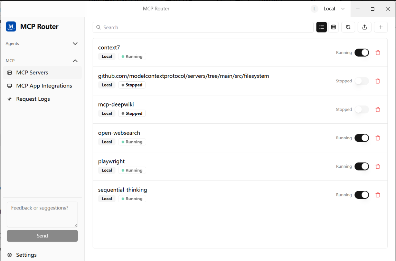
Task: Click the Local badge on filesystem server
Action: [x=106, y=85]
